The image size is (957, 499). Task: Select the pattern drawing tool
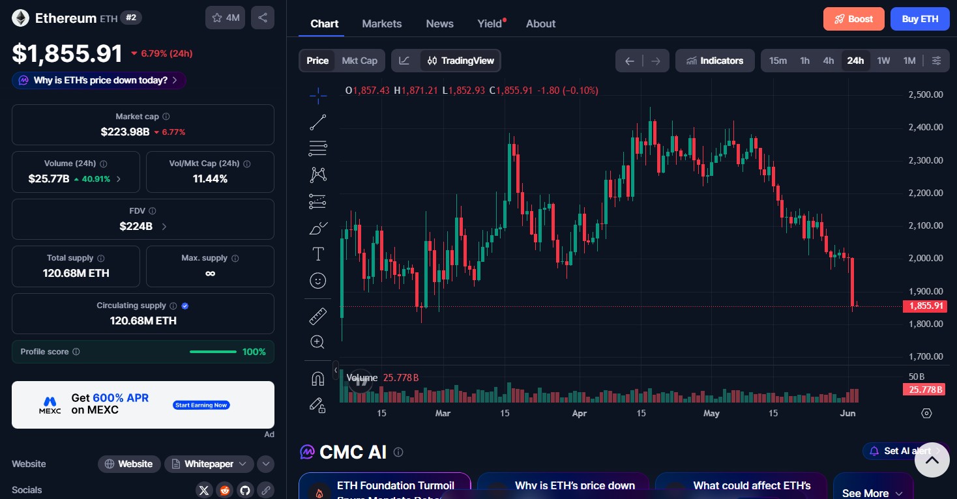coord(318,175)
